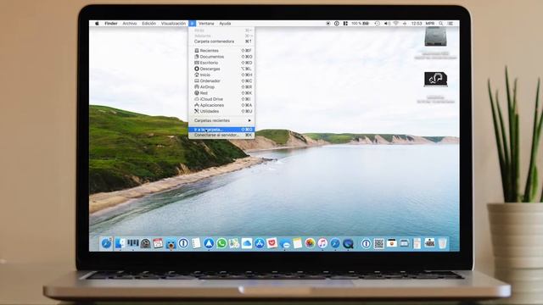The width and height of the screenshot is (543, 305).
Task: Click the volume speaker icon in menu bar
Action: click(387, 24)
